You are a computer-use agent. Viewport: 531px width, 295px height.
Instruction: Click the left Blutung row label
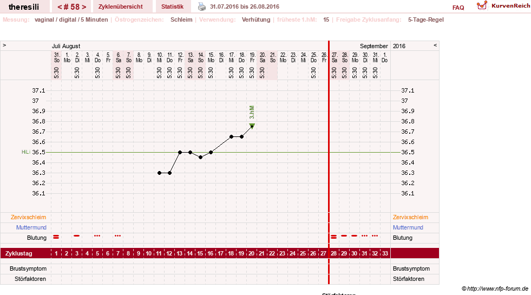(x=37, y=238)
